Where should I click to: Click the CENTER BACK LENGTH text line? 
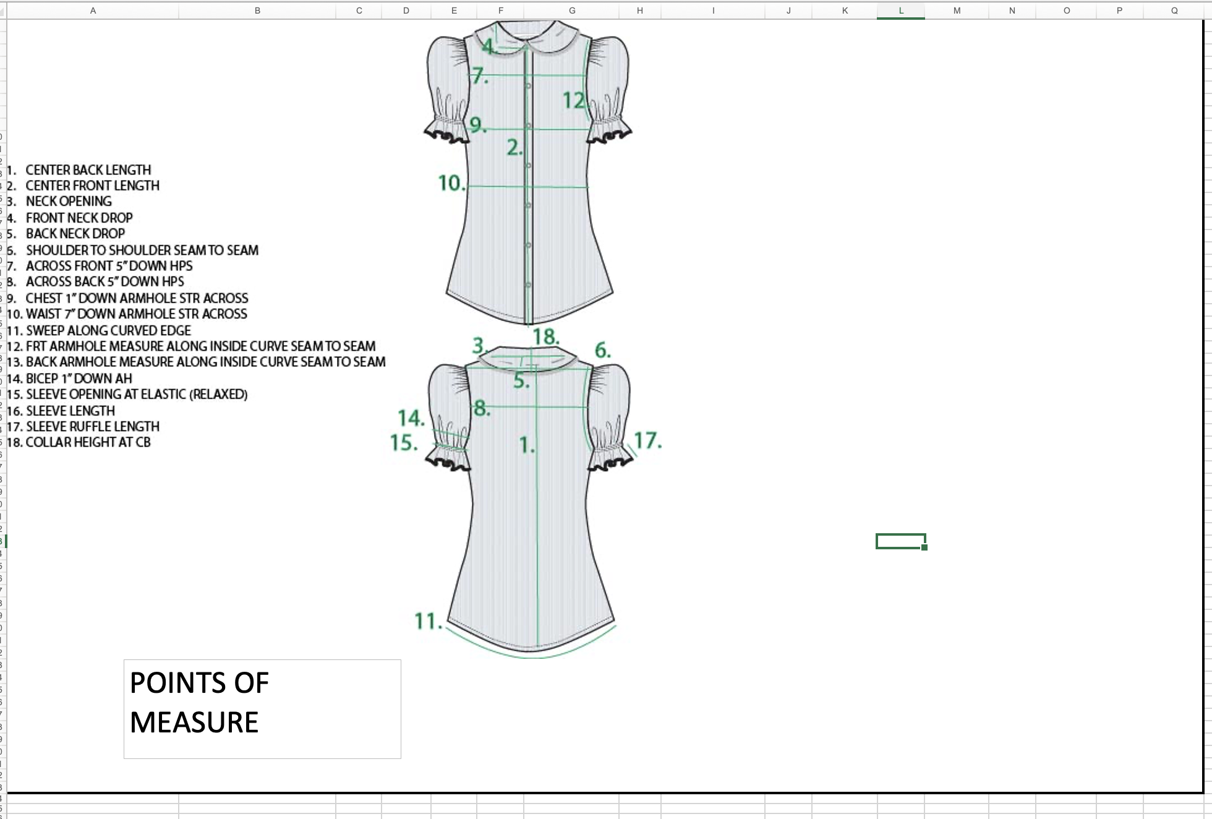(x=88, y=170)
